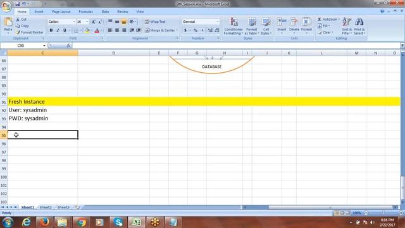
Task: Open Format as Table gallery
Action: pos(252,26)
